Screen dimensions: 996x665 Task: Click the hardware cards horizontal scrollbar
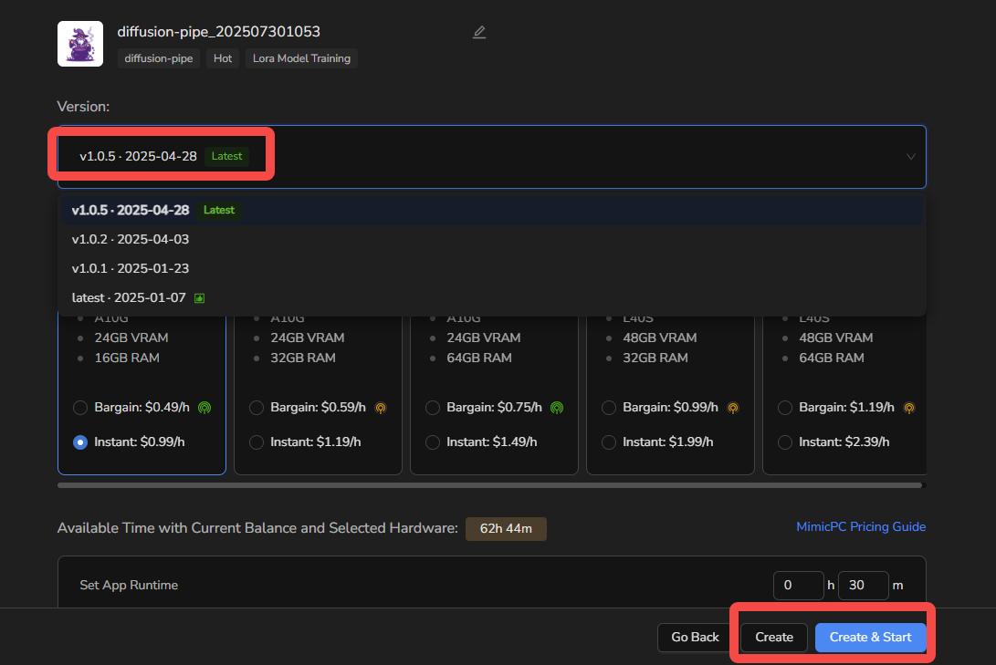point(489,485)
